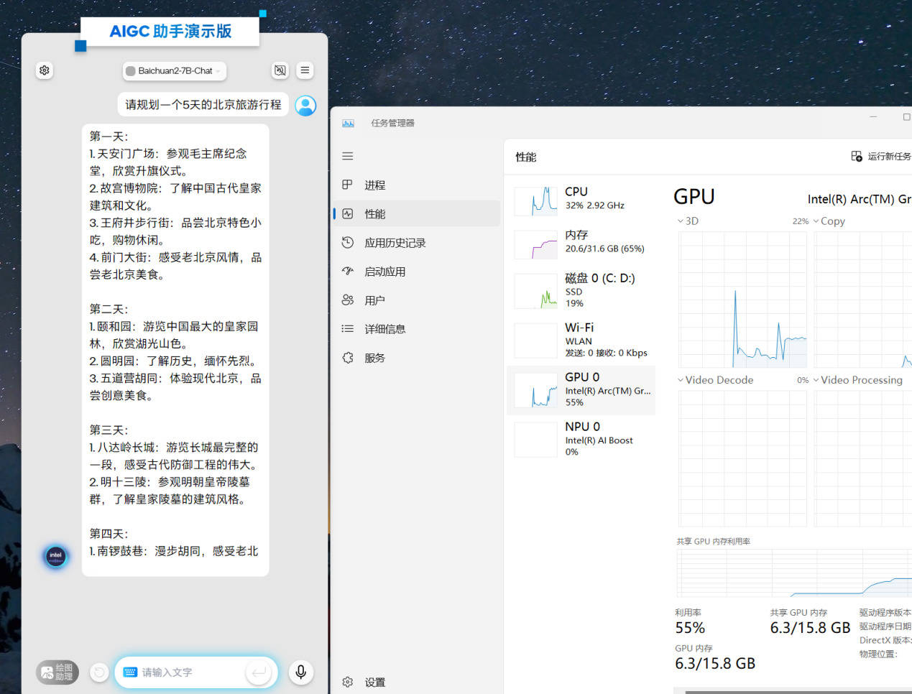The height and width of the screenshot is (694, 912).
Task: Switch to drawing assistant mode toggle
Action: point(57,672)
